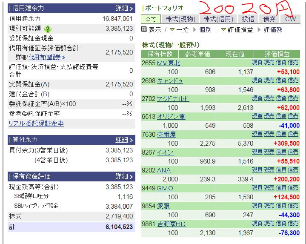Screen dimensions: 306x244
Task: Click the -44,300 loss for 愛眼
Action: click(x=289, y=215)
